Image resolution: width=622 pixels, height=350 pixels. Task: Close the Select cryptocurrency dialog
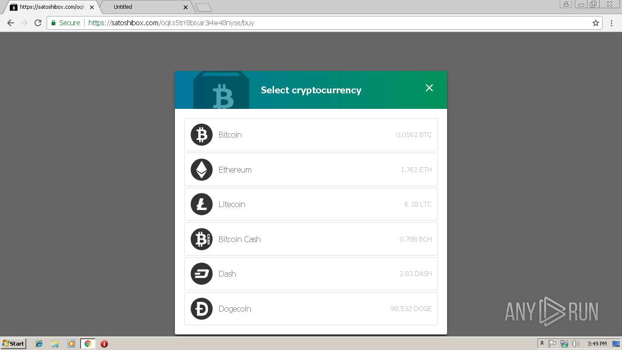click(429, 87)
